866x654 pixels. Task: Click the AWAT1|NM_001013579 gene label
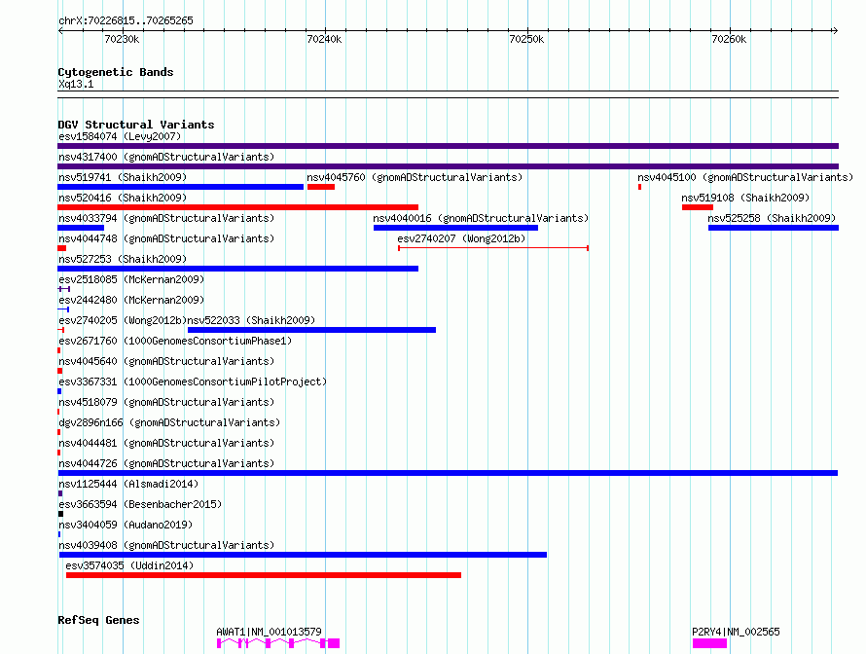pos(269,632)
